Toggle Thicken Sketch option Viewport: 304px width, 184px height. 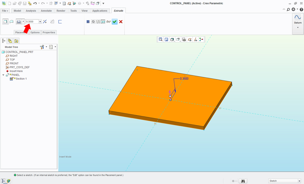coord(60,22)
